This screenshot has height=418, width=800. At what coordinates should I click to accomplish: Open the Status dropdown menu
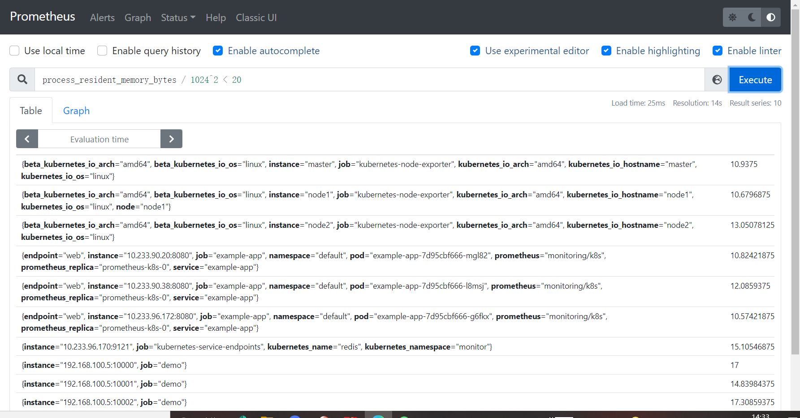(x=177, y=17)
